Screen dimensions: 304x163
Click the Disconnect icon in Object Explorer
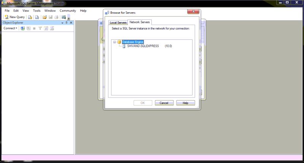(29, 28)
